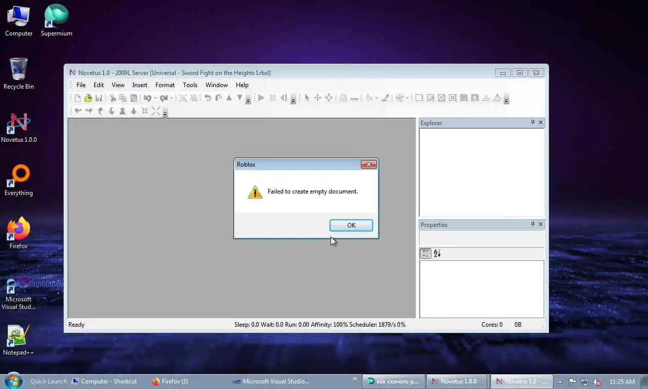Click the Material dropper tool icon
The width and height of the screenshot is (648, 389).
385,98
